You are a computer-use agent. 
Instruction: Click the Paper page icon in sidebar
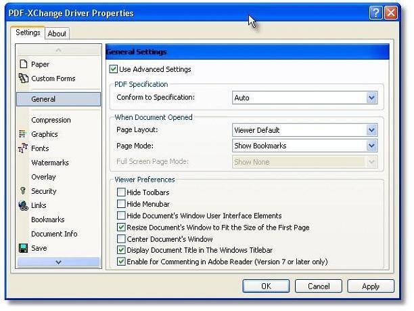coord(24,64)
